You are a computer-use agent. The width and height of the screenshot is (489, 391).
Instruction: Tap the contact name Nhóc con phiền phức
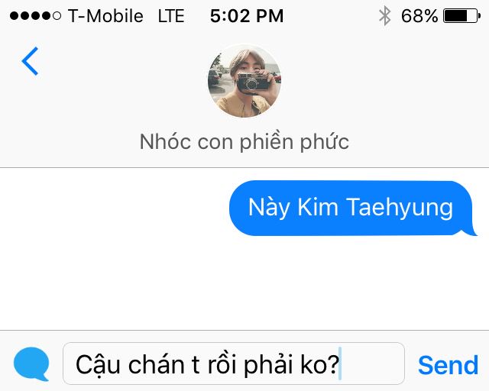(x=244, y=142)
